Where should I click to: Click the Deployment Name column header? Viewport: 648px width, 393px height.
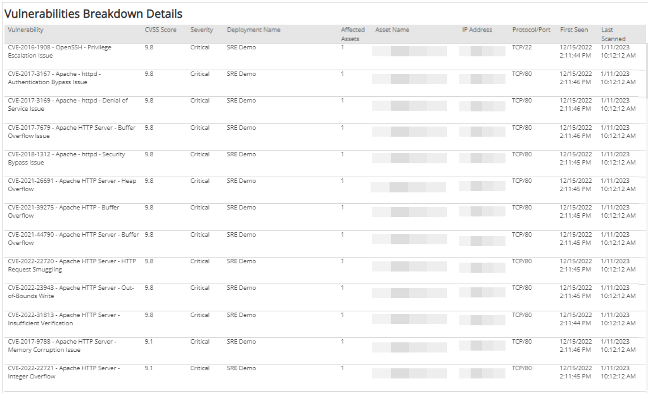pos(253,30)
